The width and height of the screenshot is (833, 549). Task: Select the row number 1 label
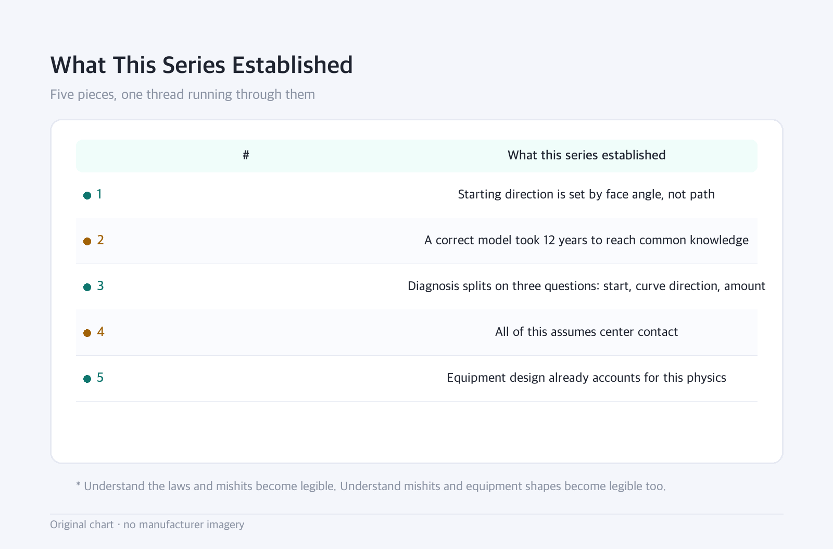click(99, 194)
